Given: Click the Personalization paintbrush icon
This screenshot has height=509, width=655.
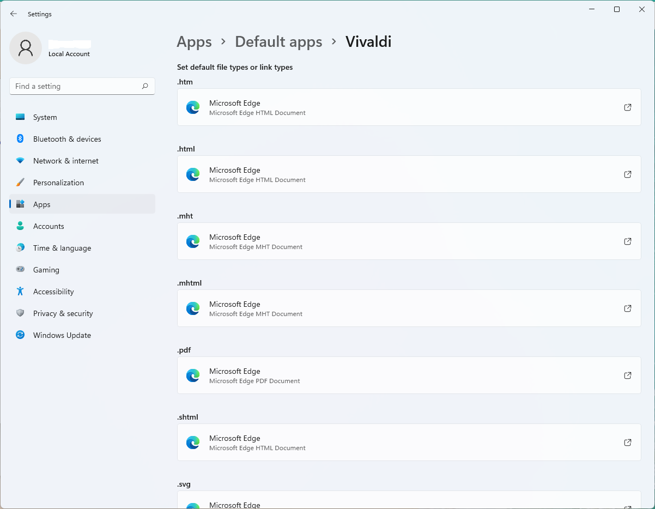Looking at the screenshot, I should [x=20, y=183].
